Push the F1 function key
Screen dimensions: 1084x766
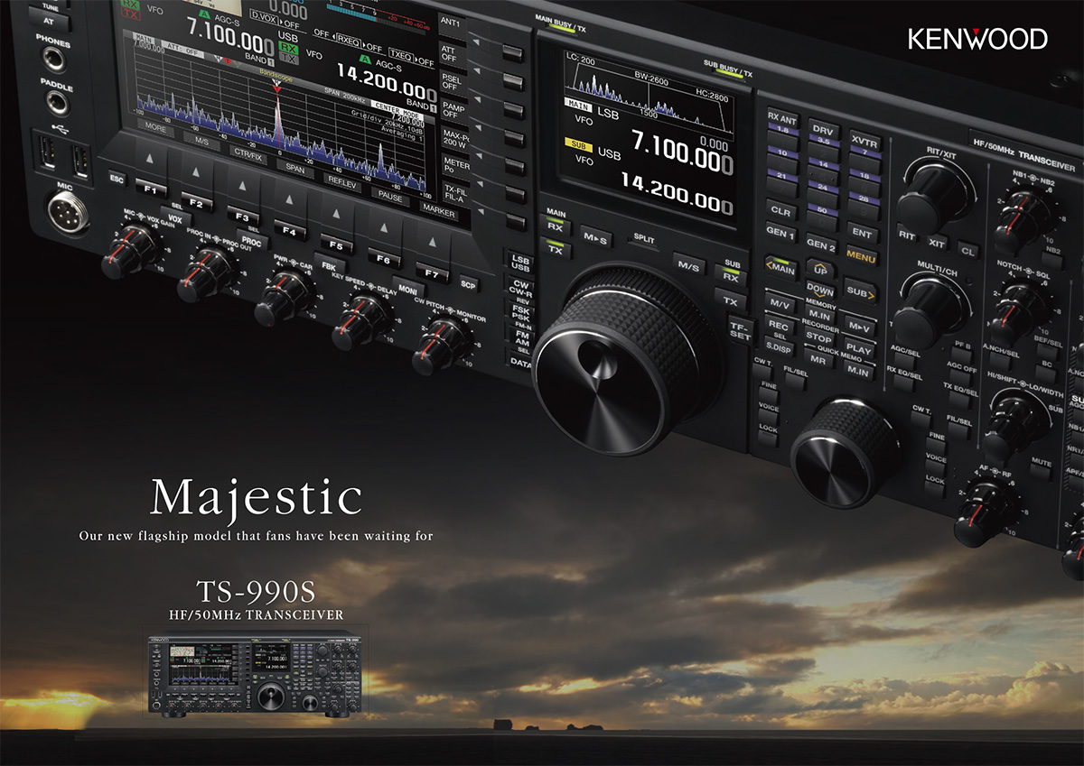click(149, 189)
